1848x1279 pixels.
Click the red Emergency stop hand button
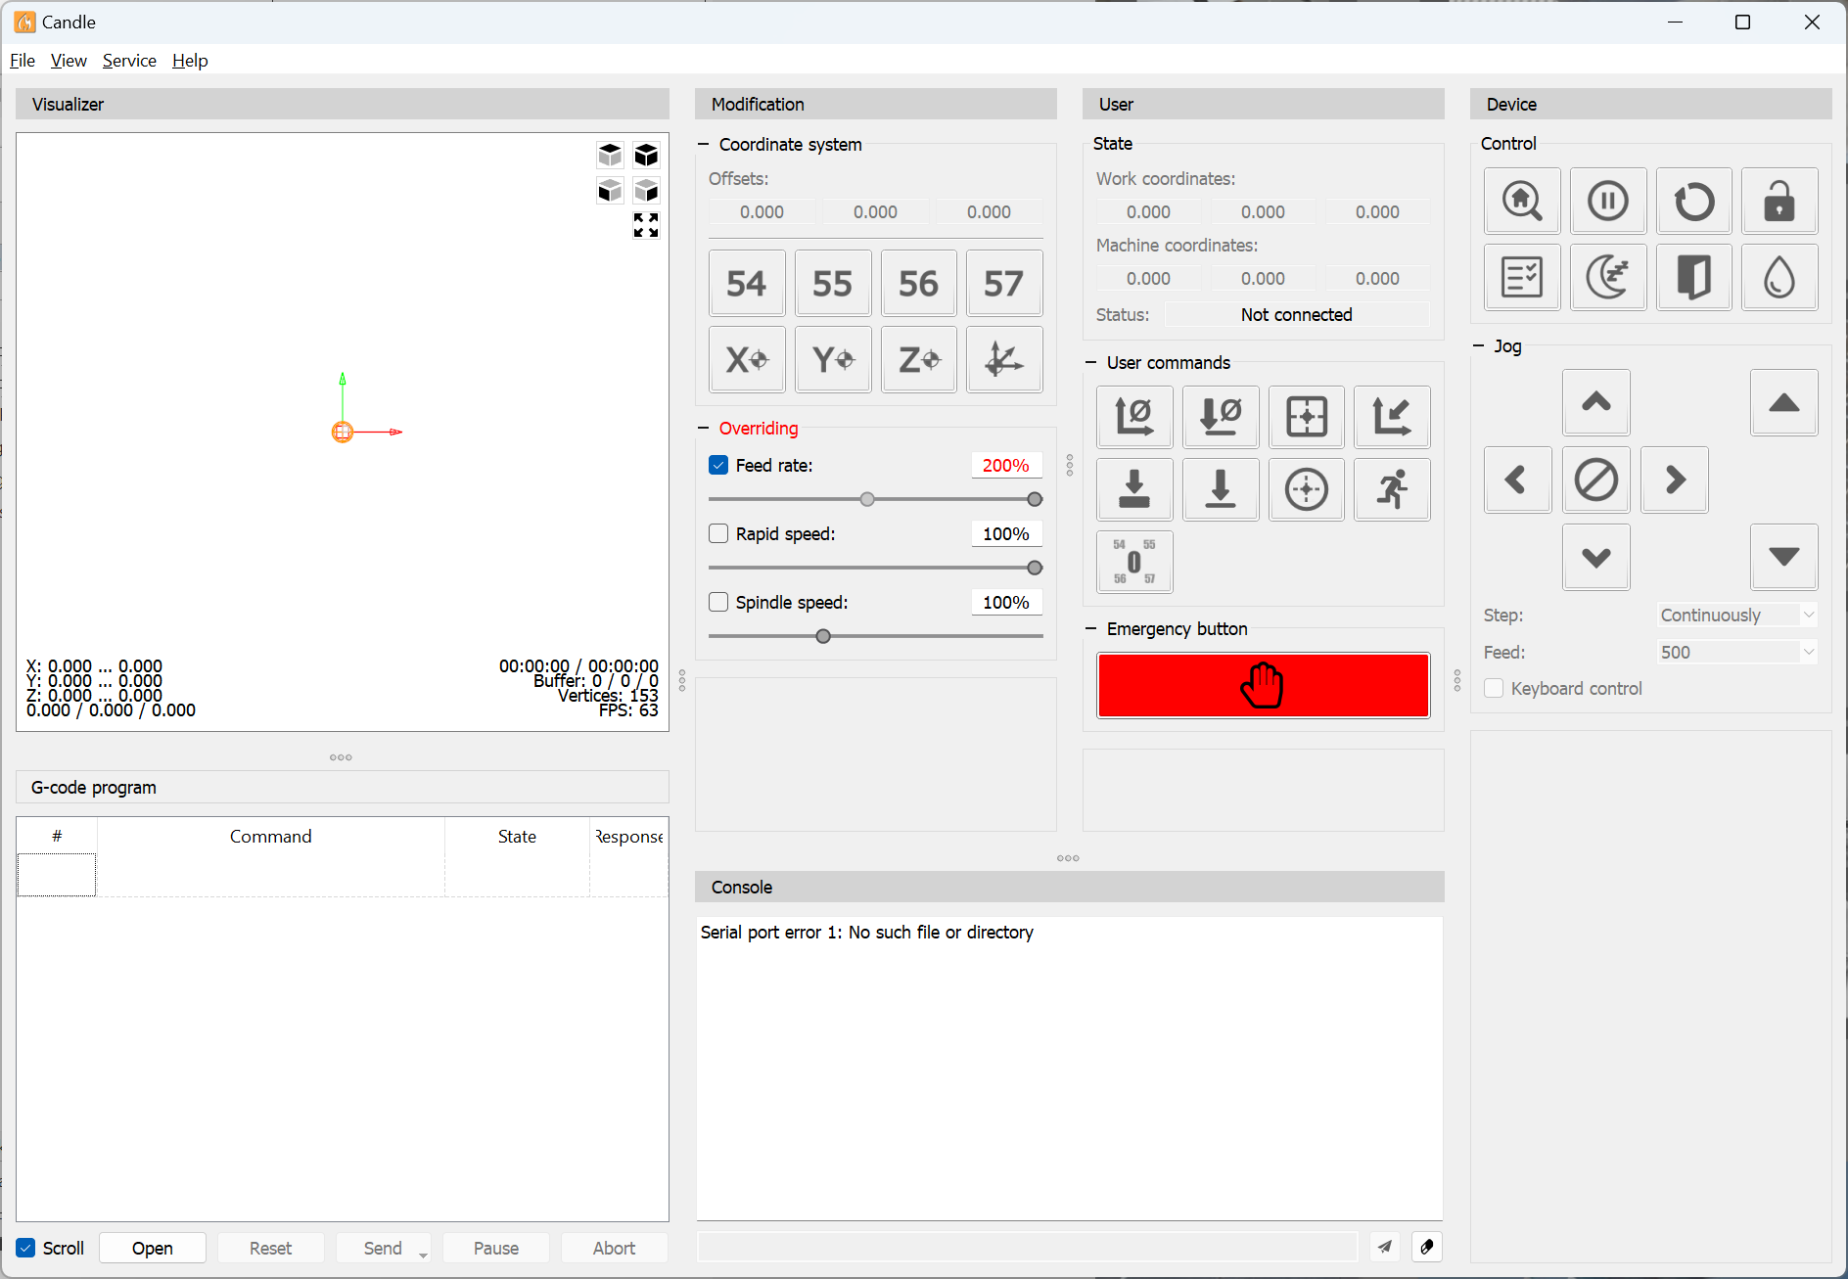[1263, 685]
